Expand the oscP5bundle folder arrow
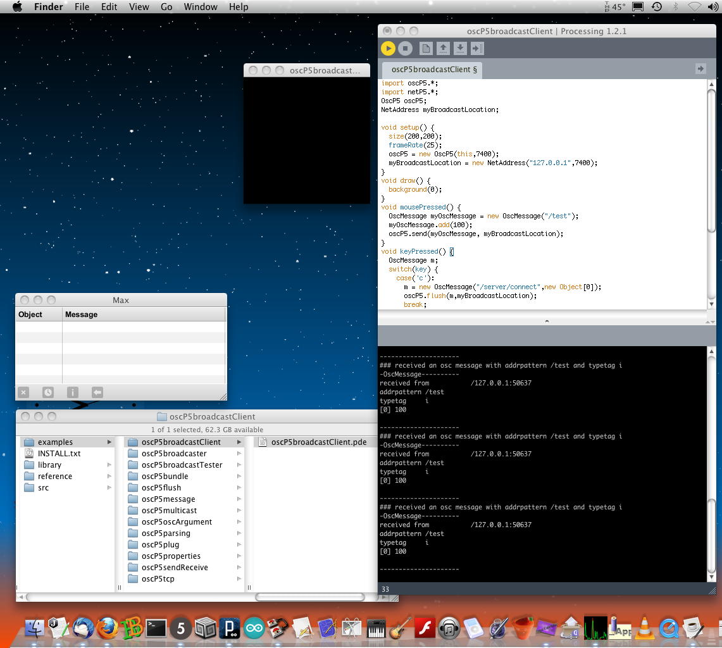The width and height of the screenshot is (722, 648). point(239,477)
